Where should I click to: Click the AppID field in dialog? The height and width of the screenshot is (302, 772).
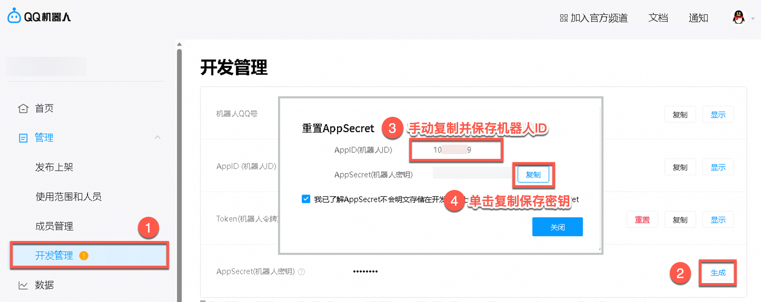tap(456, 150)
